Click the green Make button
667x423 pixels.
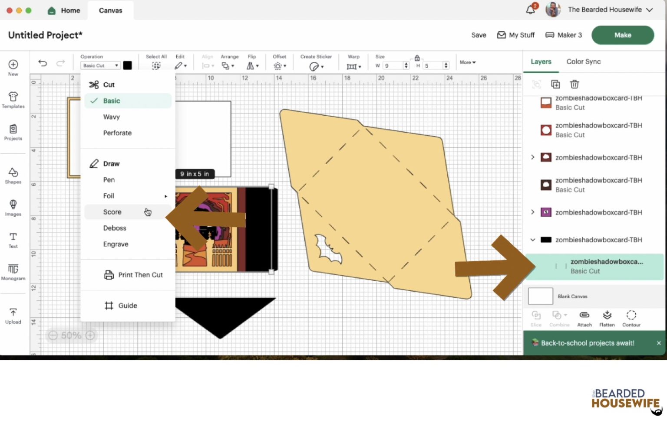pos(622,35)
